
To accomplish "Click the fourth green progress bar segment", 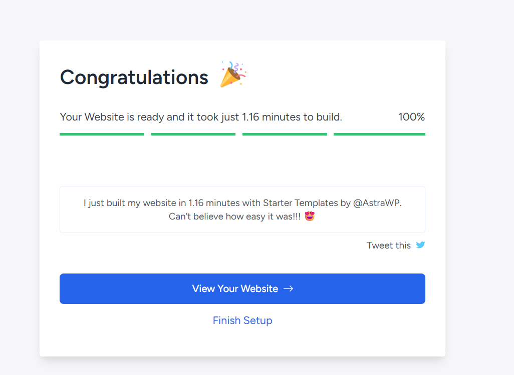I will [x=379, y=134].
